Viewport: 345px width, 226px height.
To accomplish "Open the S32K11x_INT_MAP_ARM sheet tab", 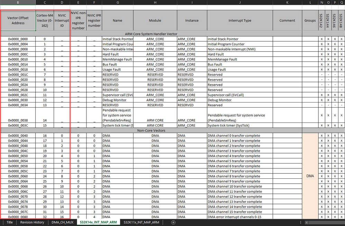I will [x=141, y=222].
